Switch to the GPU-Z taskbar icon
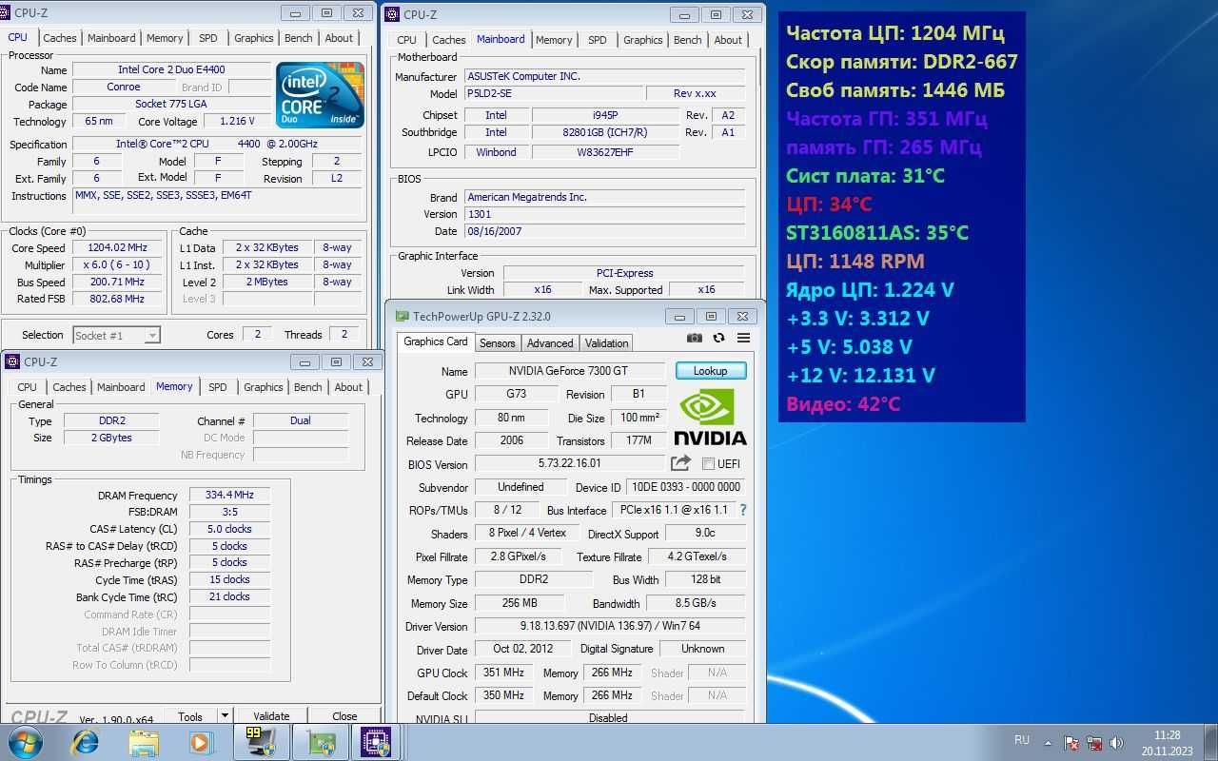The width and height of the screenshot is (1218, 761). (321, 742)
